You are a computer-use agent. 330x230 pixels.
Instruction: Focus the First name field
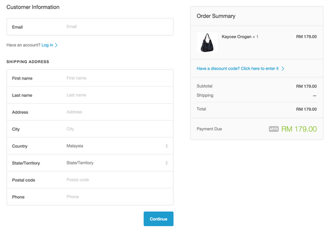click(x=116, y=78)
